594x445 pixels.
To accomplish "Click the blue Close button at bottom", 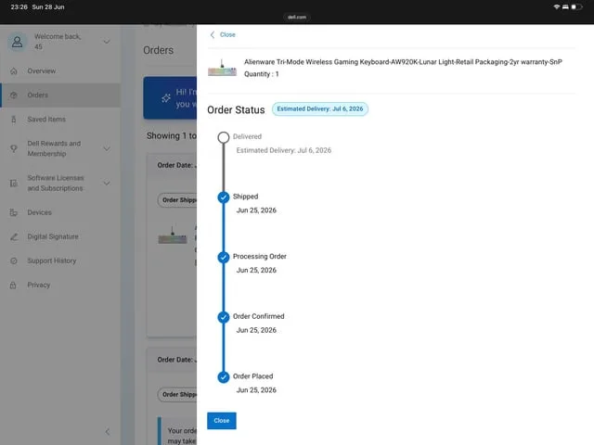I will point(222,420).
